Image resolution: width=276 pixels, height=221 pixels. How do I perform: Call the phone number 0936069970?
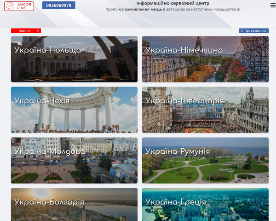coord(58,5)
